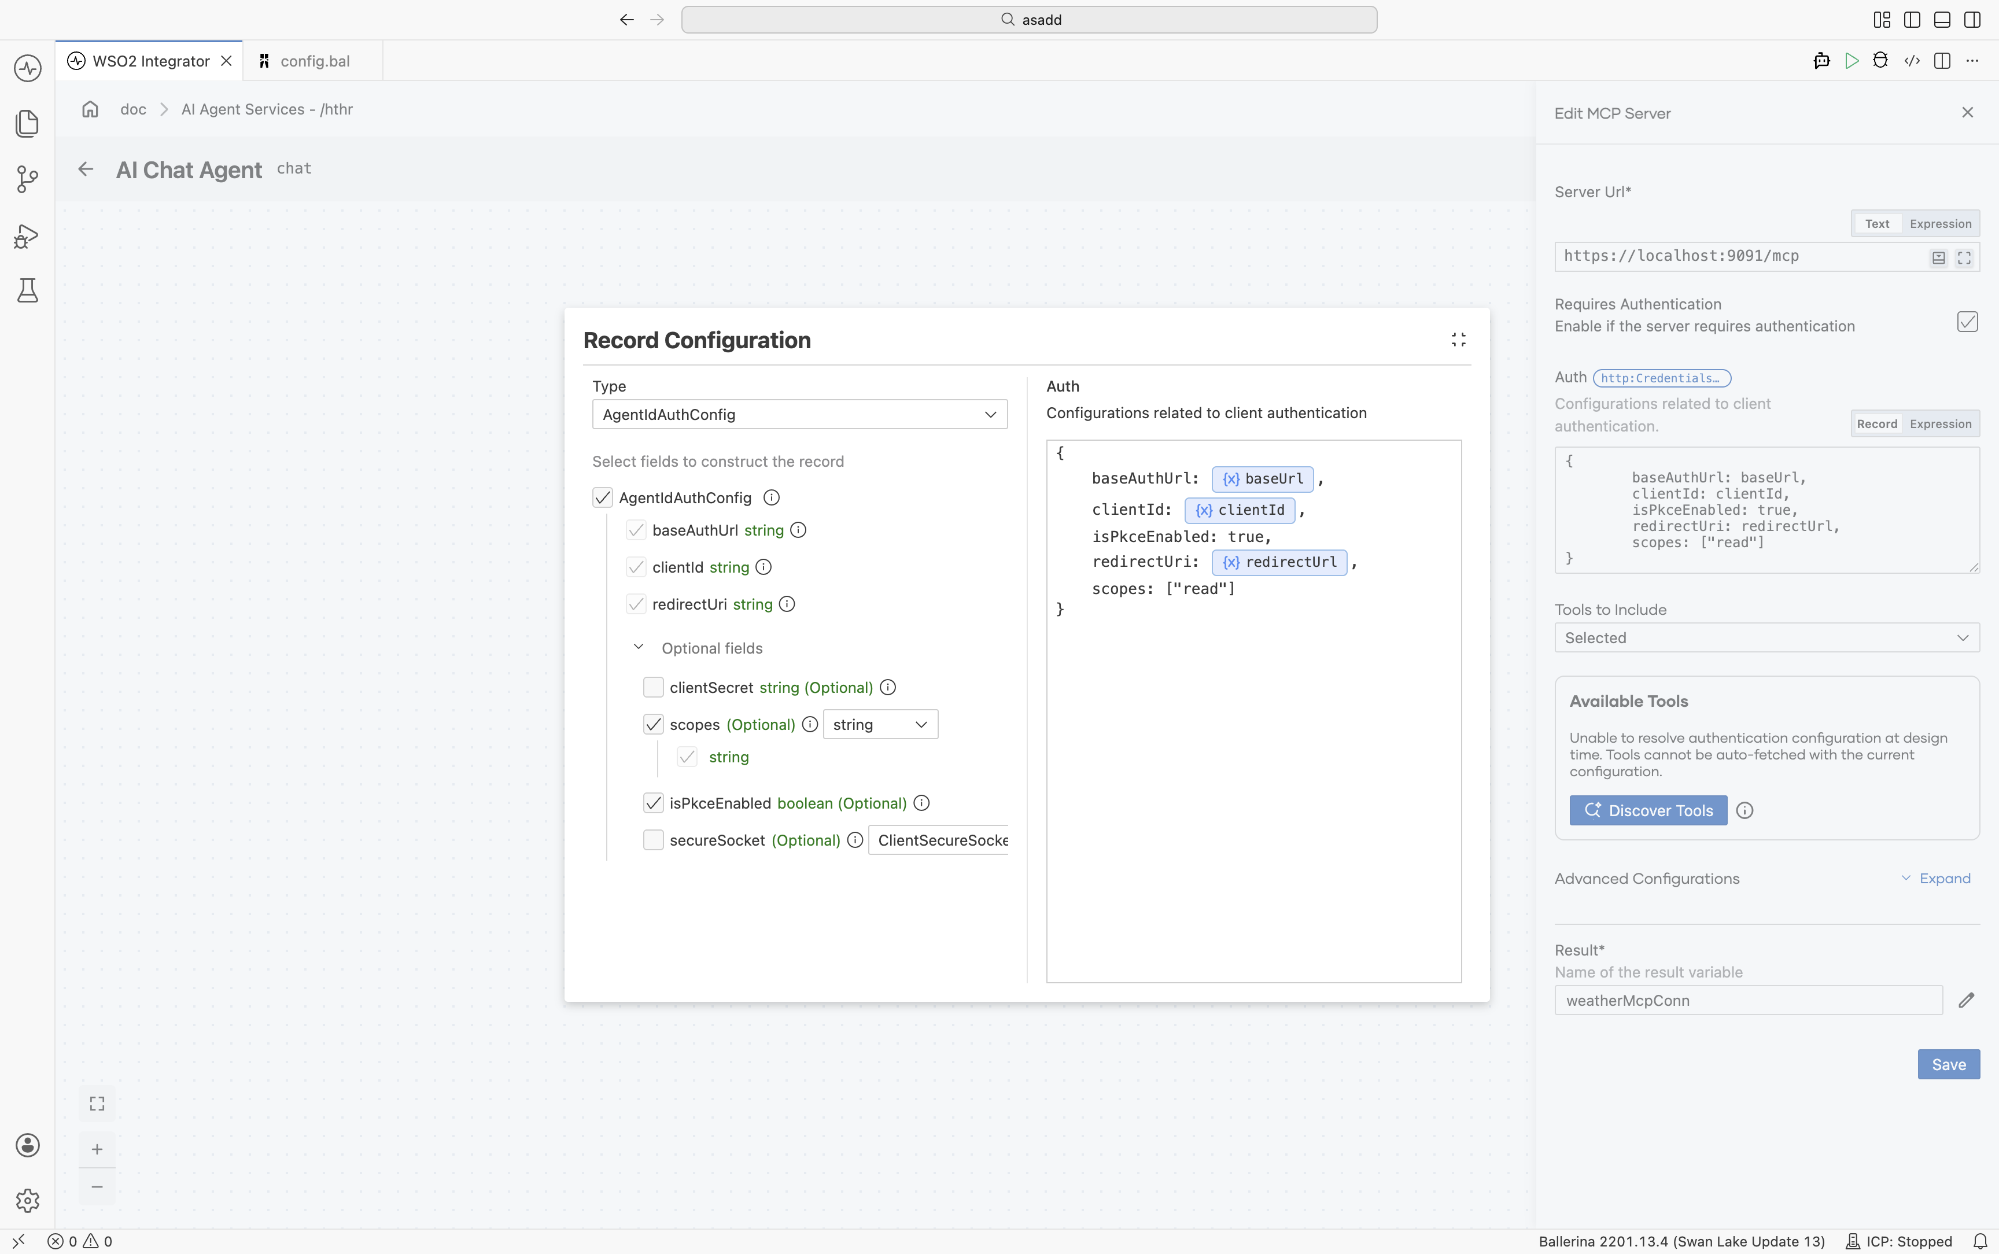Viewport: 1999px width, 1254px height.
Task: Switch to the config.bal tab
Action: (x=314, y=61)
